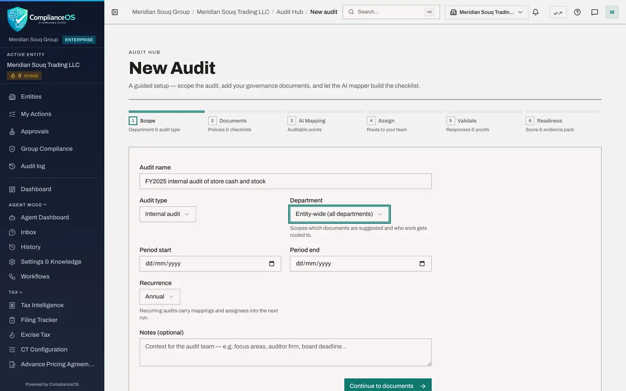Toggle the sidebar collapse icon
This screenshot has width=626, height=391.
tap(115, 12)
